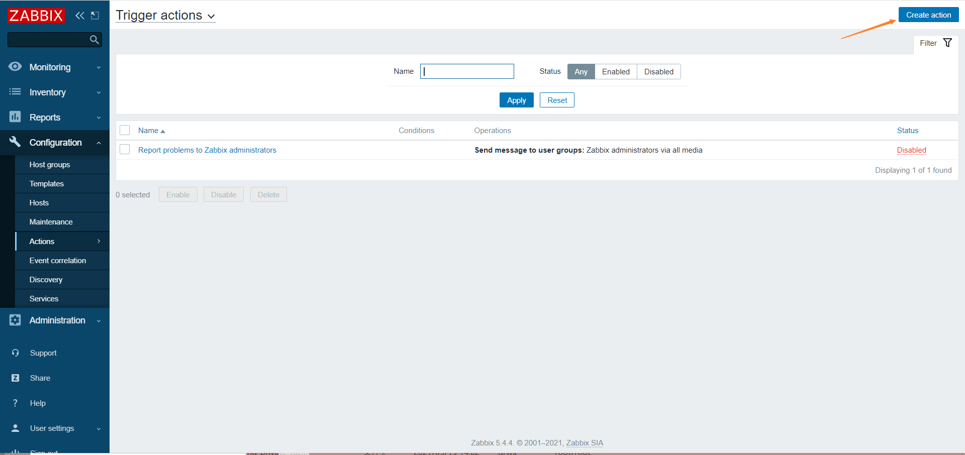Open the Share link

(x=40, y=378)
